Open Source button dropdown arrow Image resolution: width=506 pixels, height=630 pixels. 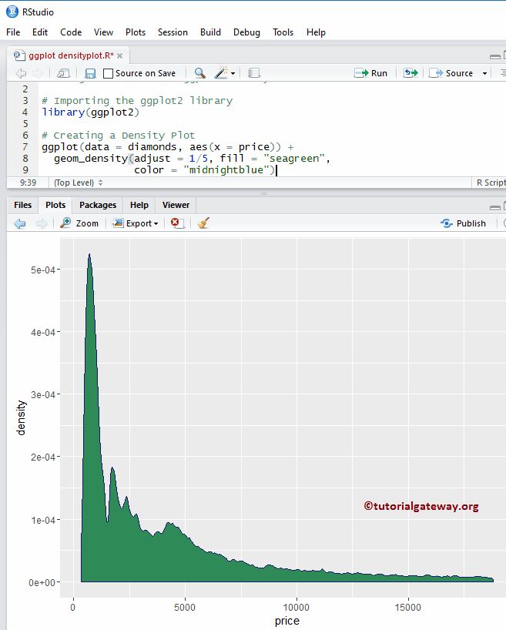(484, 73)
